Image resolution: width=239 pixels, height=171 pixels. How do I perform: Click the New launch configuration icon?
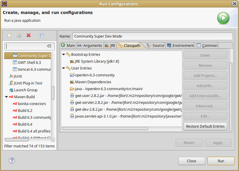[10, 36]
